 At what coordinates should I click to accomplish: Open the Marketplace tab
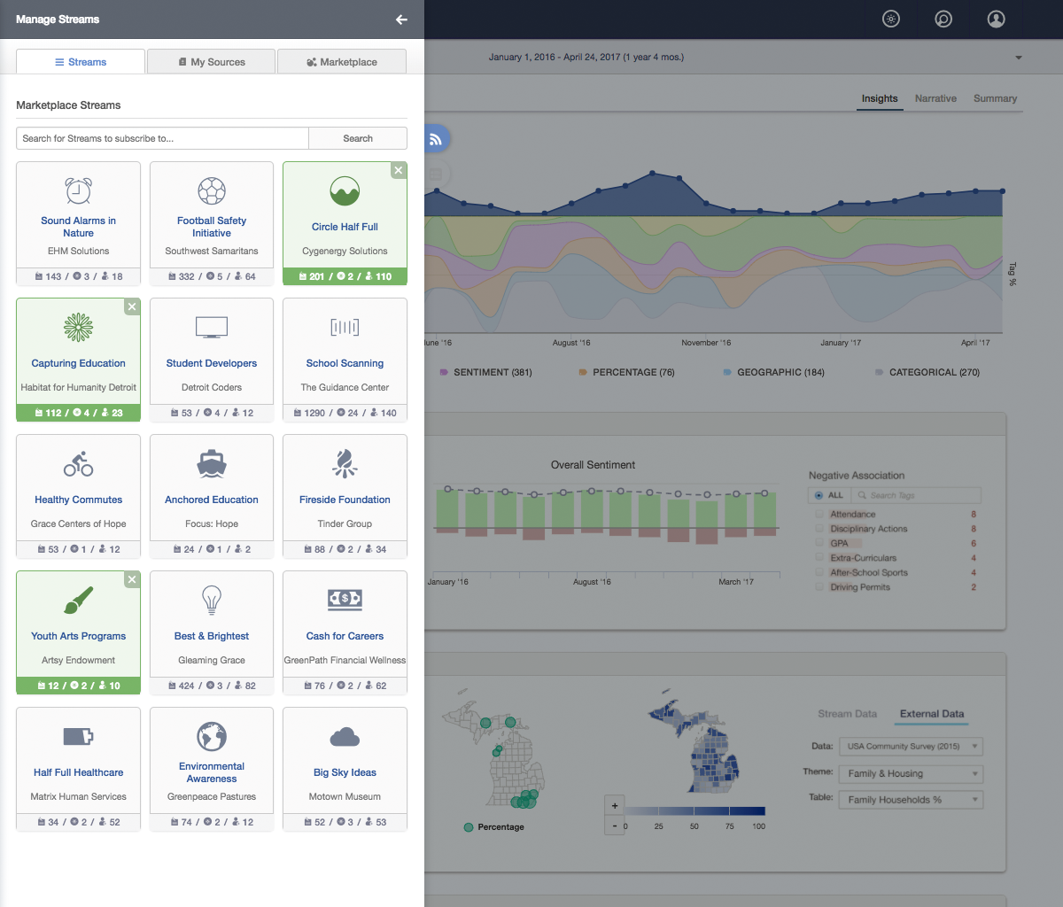tap(342, 62)
